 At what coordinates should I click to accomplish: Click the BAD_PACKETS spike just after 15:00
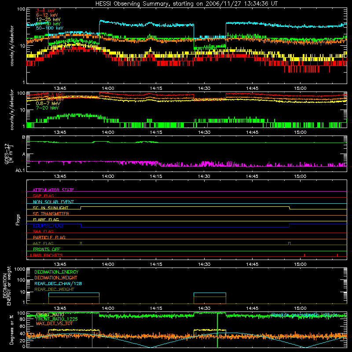coord(304,255)
